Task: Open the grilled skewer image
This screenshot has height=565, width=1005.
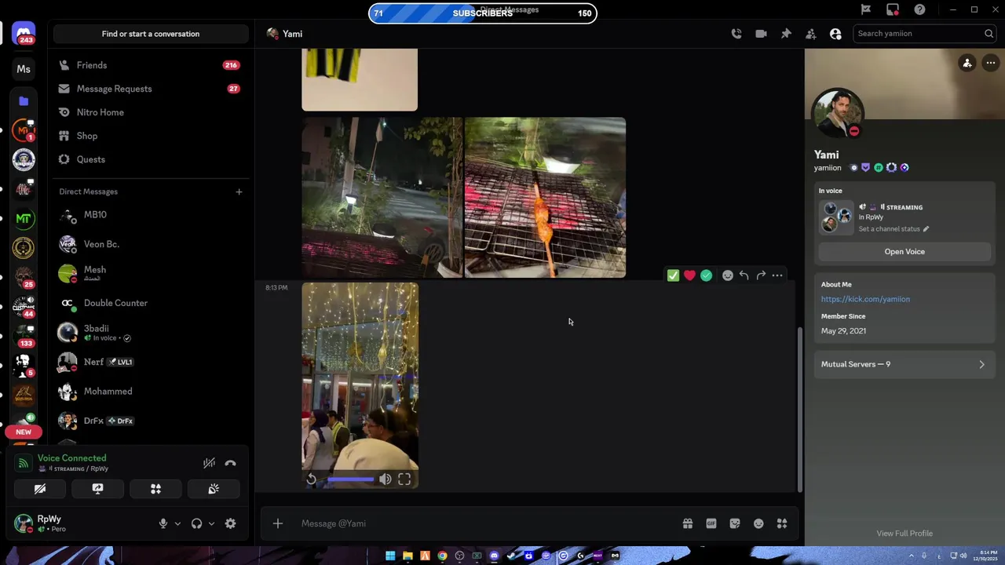Action: [545, 198]
